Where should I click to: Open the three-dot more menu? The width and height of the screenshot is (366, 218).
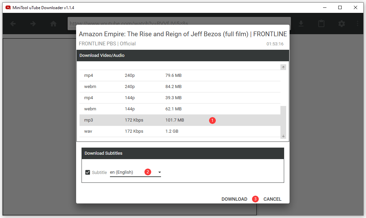357,24
